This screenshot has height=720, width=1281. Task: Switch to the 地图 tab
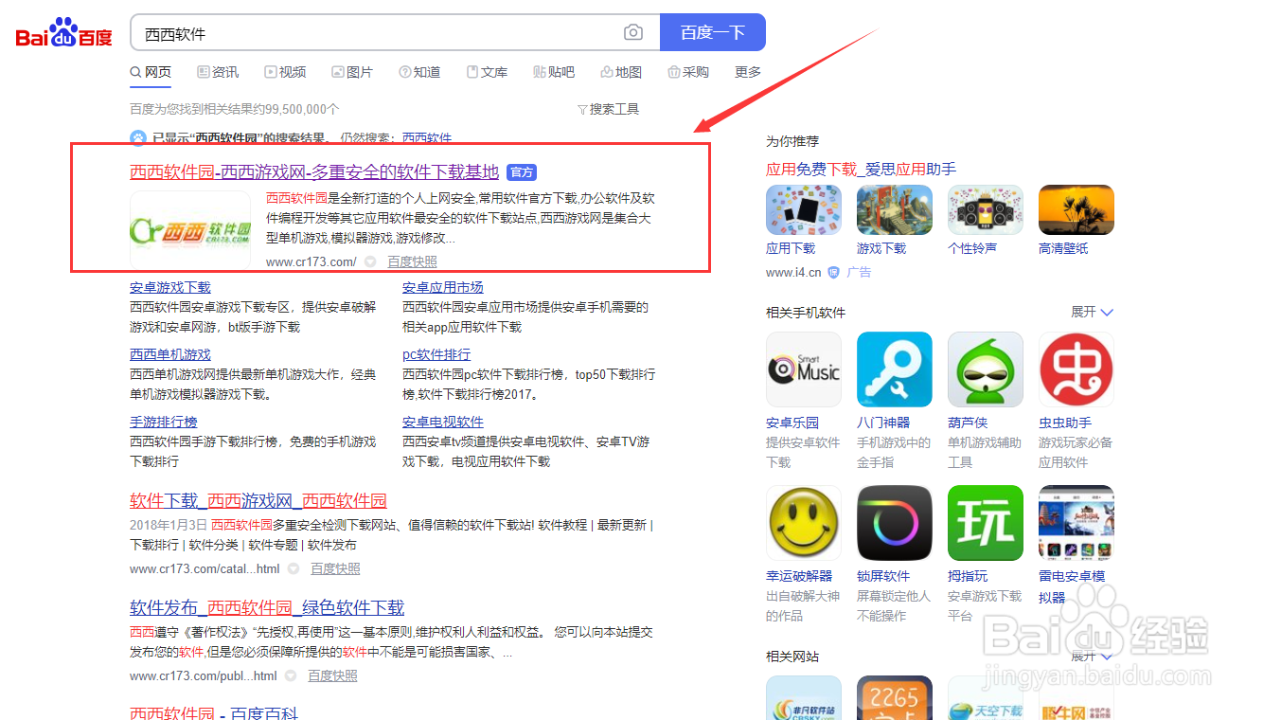coord(621,72)
